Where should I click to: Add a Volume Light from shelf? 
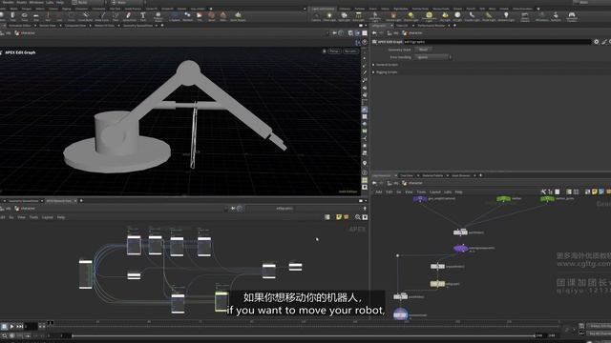click(x=393, y=16)
